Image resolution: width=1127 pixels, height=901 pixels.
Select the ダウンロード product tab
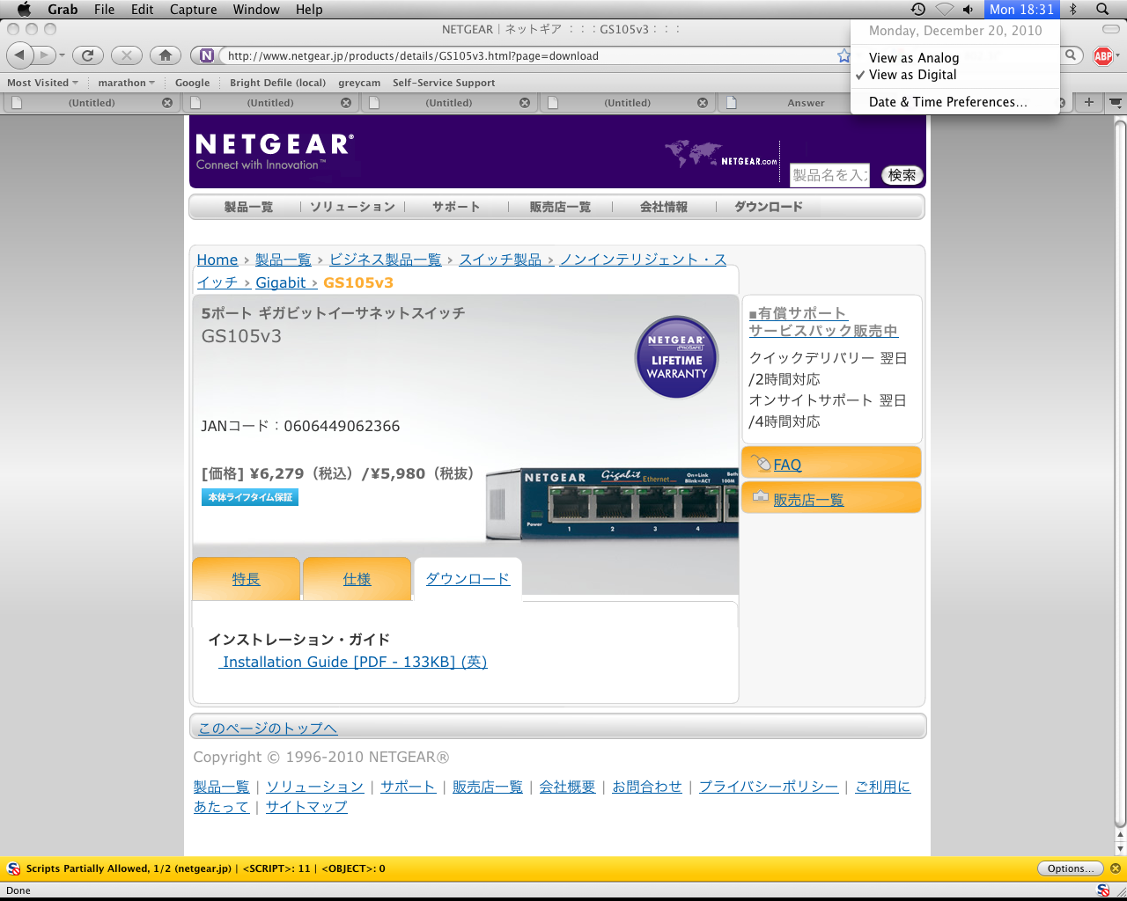pyautogui.click(x=468, y=579)
